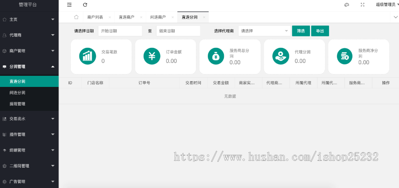The height and width of the screenshot is (188, 399).
Task: Click the 插件管理 sidebar icon
Action: click(x=4, y=135)
